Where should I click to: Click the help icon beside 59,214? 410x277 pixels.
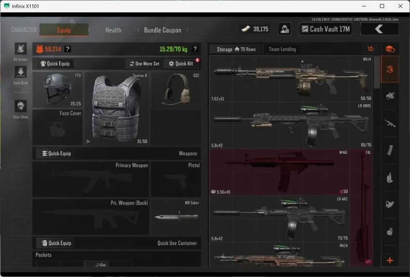pyautogui.click(x=68, y=49)
